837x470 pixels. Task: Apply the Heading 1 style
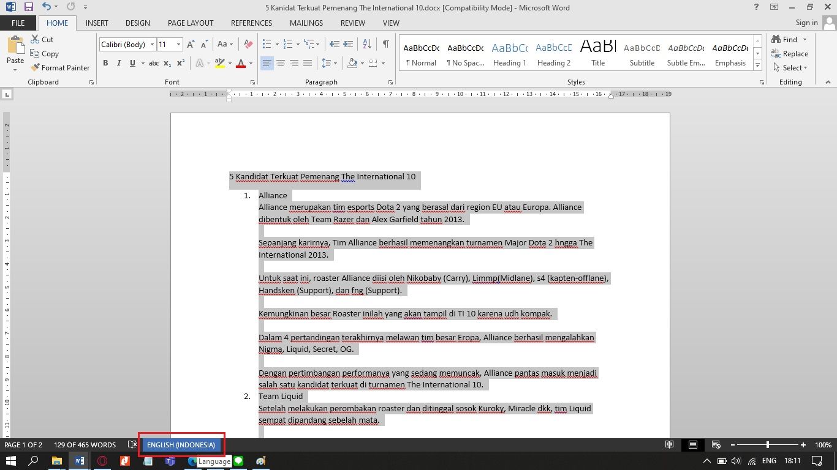click(510, 54)
